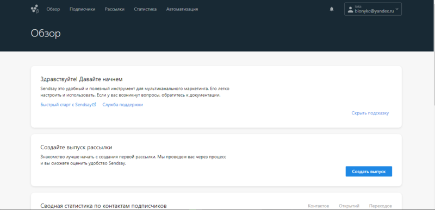Click the Обзор page heading

(46, 34)
